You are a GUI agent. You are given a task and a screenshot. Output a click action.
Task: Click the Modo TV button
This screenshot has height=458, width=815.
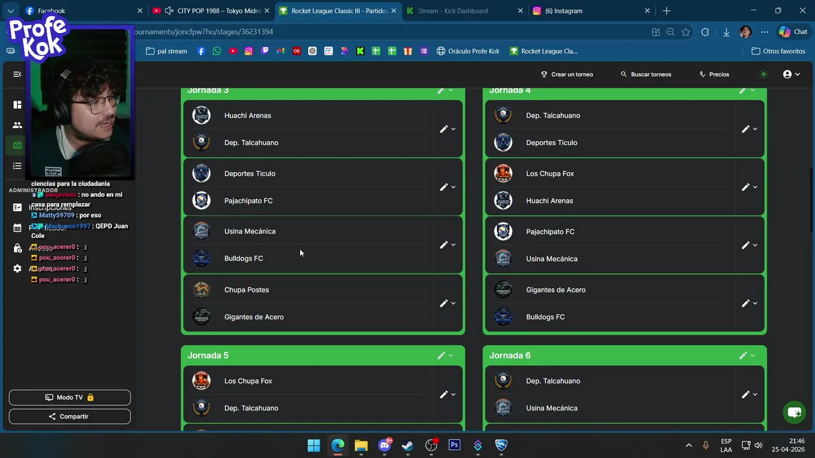(x=69, y=398)
